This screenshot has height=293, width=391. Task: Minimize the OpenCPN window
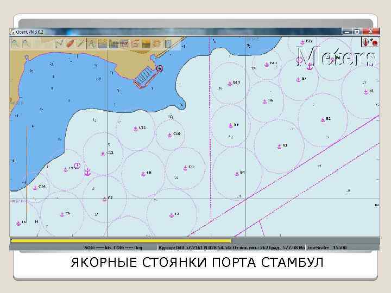[x=347, y=31]
